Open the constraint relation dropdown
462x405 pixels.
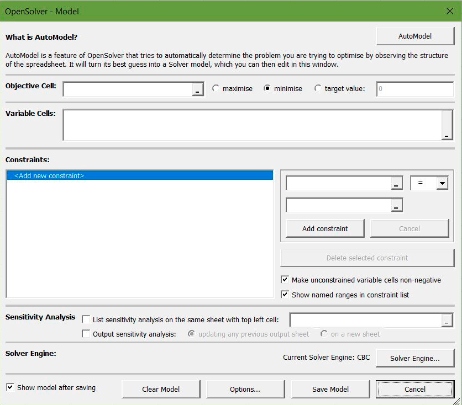[x=442, y=183]
